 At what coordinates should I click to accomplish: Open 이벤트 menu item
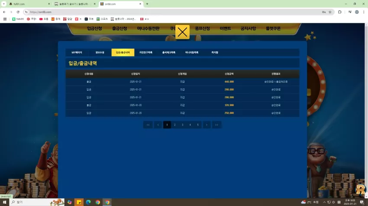225,28
